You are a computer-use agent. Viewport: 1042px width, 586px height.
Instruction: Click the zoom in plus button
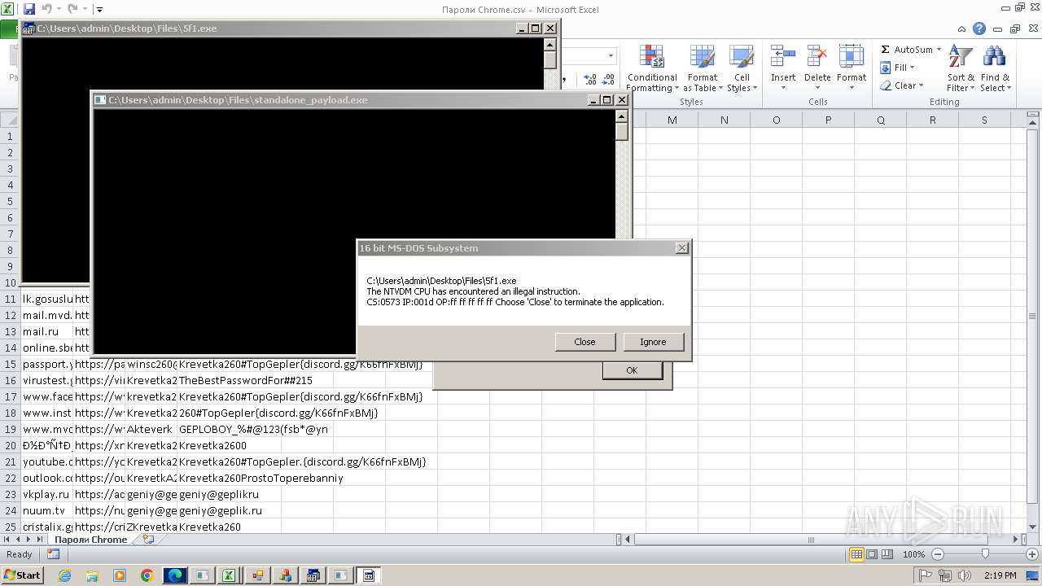click(1031, 554)
